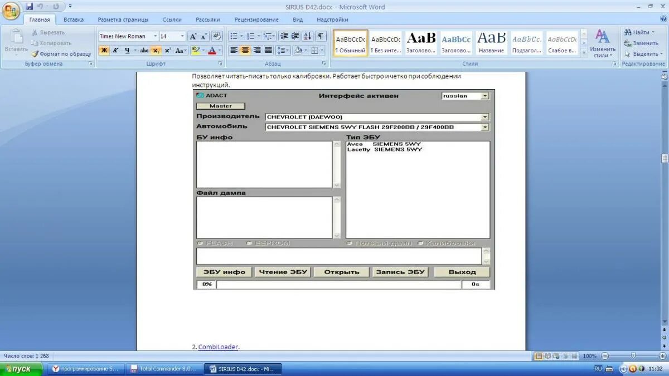Open the Change Case (Aa) menu
The width and height of the screenshot is (669, 376).
coord(181,50)
